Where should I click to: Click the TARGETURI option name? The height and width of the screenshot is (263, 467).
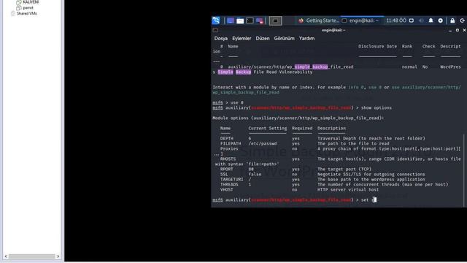232,179
